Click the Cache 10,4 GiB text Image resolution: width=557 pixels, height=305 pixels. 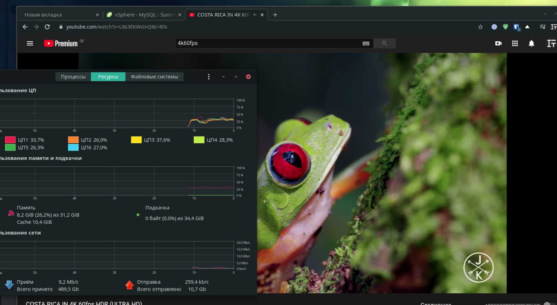34,222
